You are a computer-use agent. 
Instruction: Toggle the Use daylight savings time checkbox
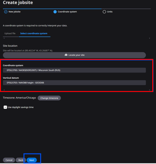point(5,107)
